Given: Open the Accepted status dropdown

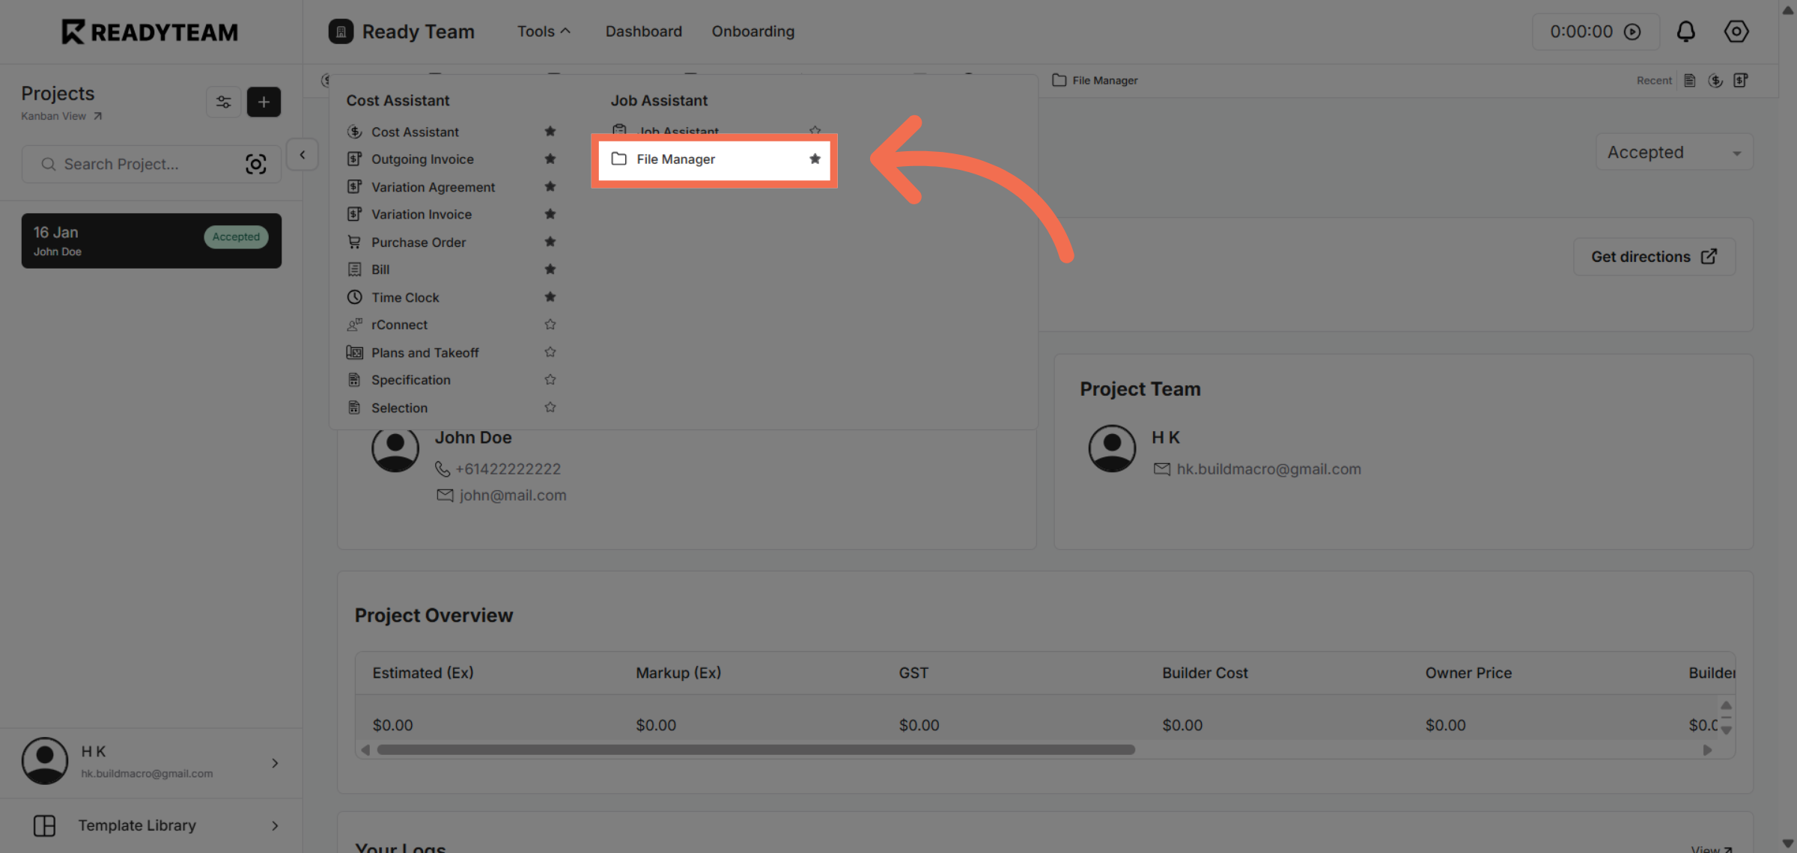Looking at the screenshot, I should click(1673, 152).
